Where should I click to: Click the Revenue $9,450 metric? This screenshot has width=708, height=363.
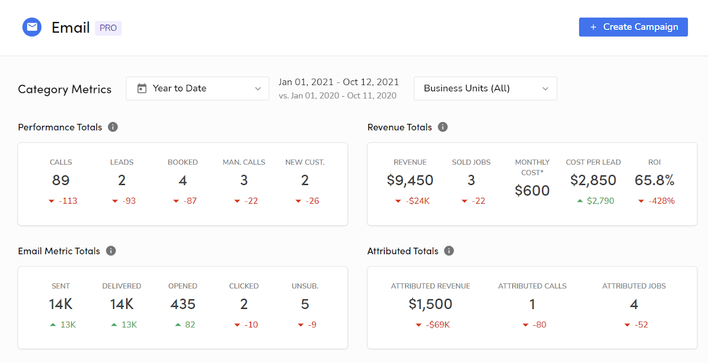click(410, 180)
